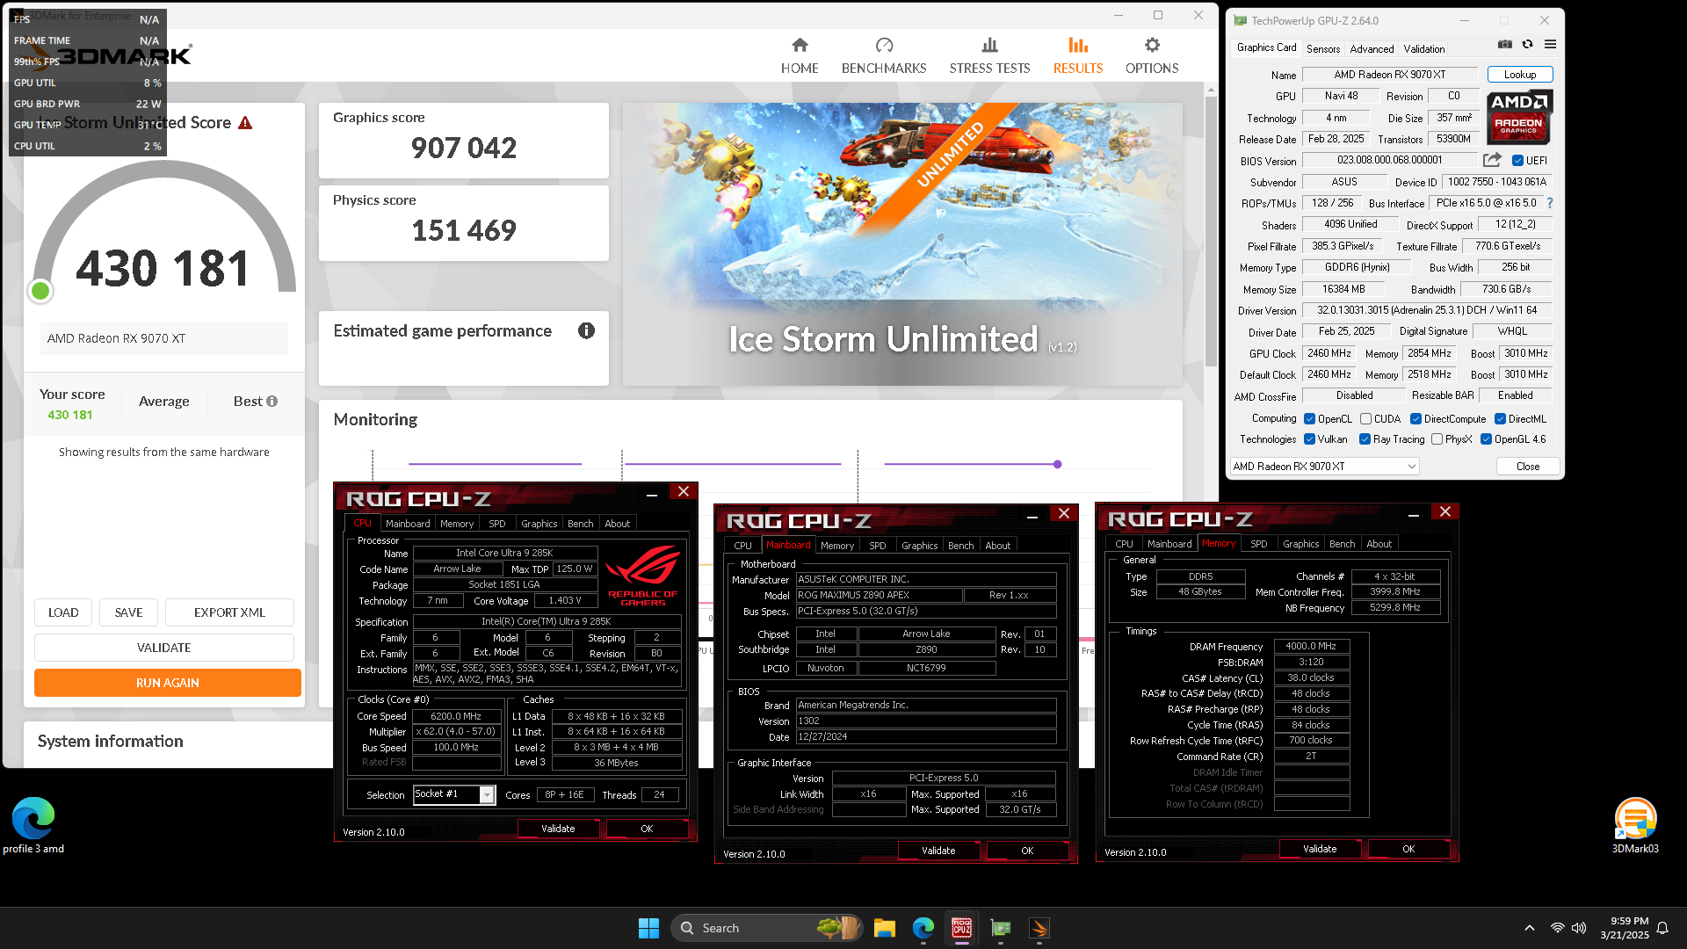Open Bench tab in left CPU-Z window

tap(580, 524)
